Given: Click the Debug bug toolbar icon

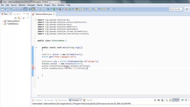Looking at the screenshot, I should [x=48, y=9].
